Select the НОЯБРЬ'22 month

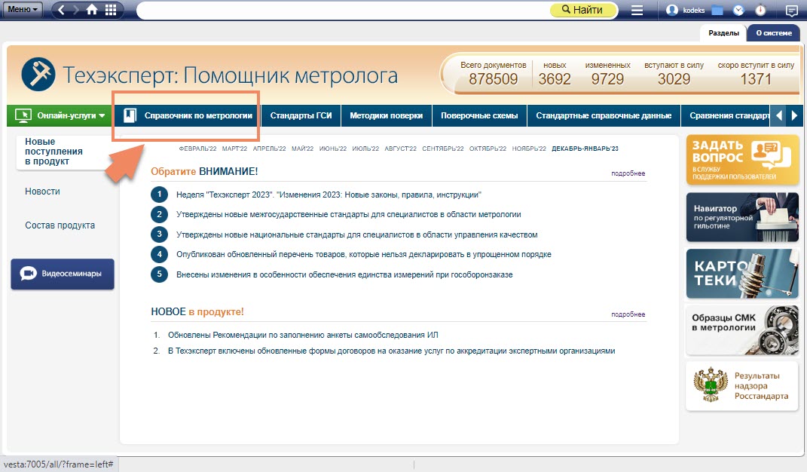coord(529,149)
